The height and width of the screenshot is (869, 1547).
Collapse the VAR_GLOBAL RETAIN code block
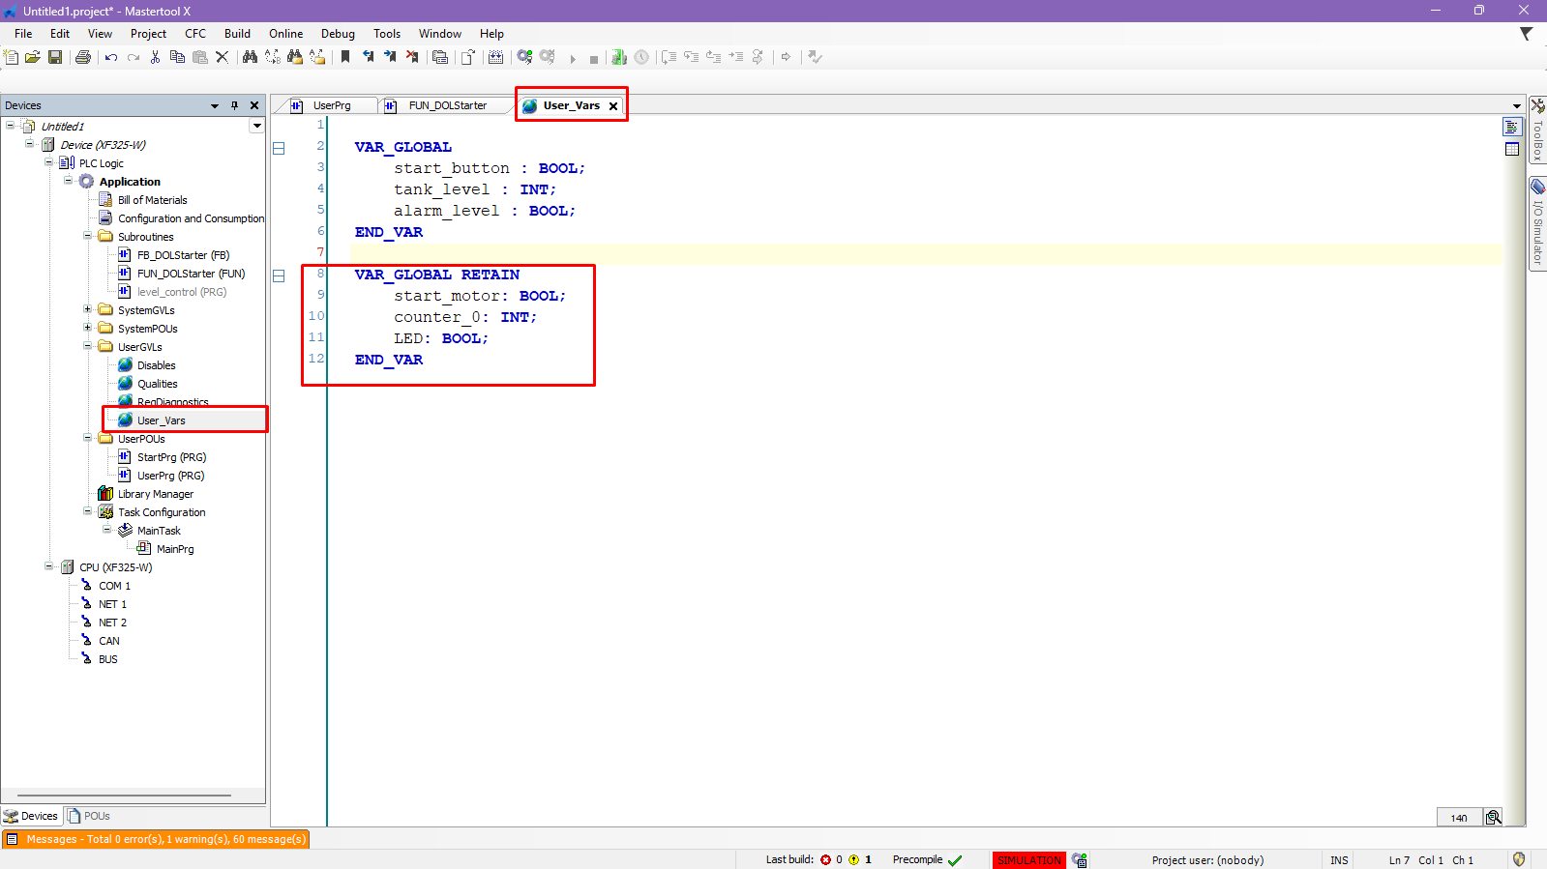click(x=279, y=275)
